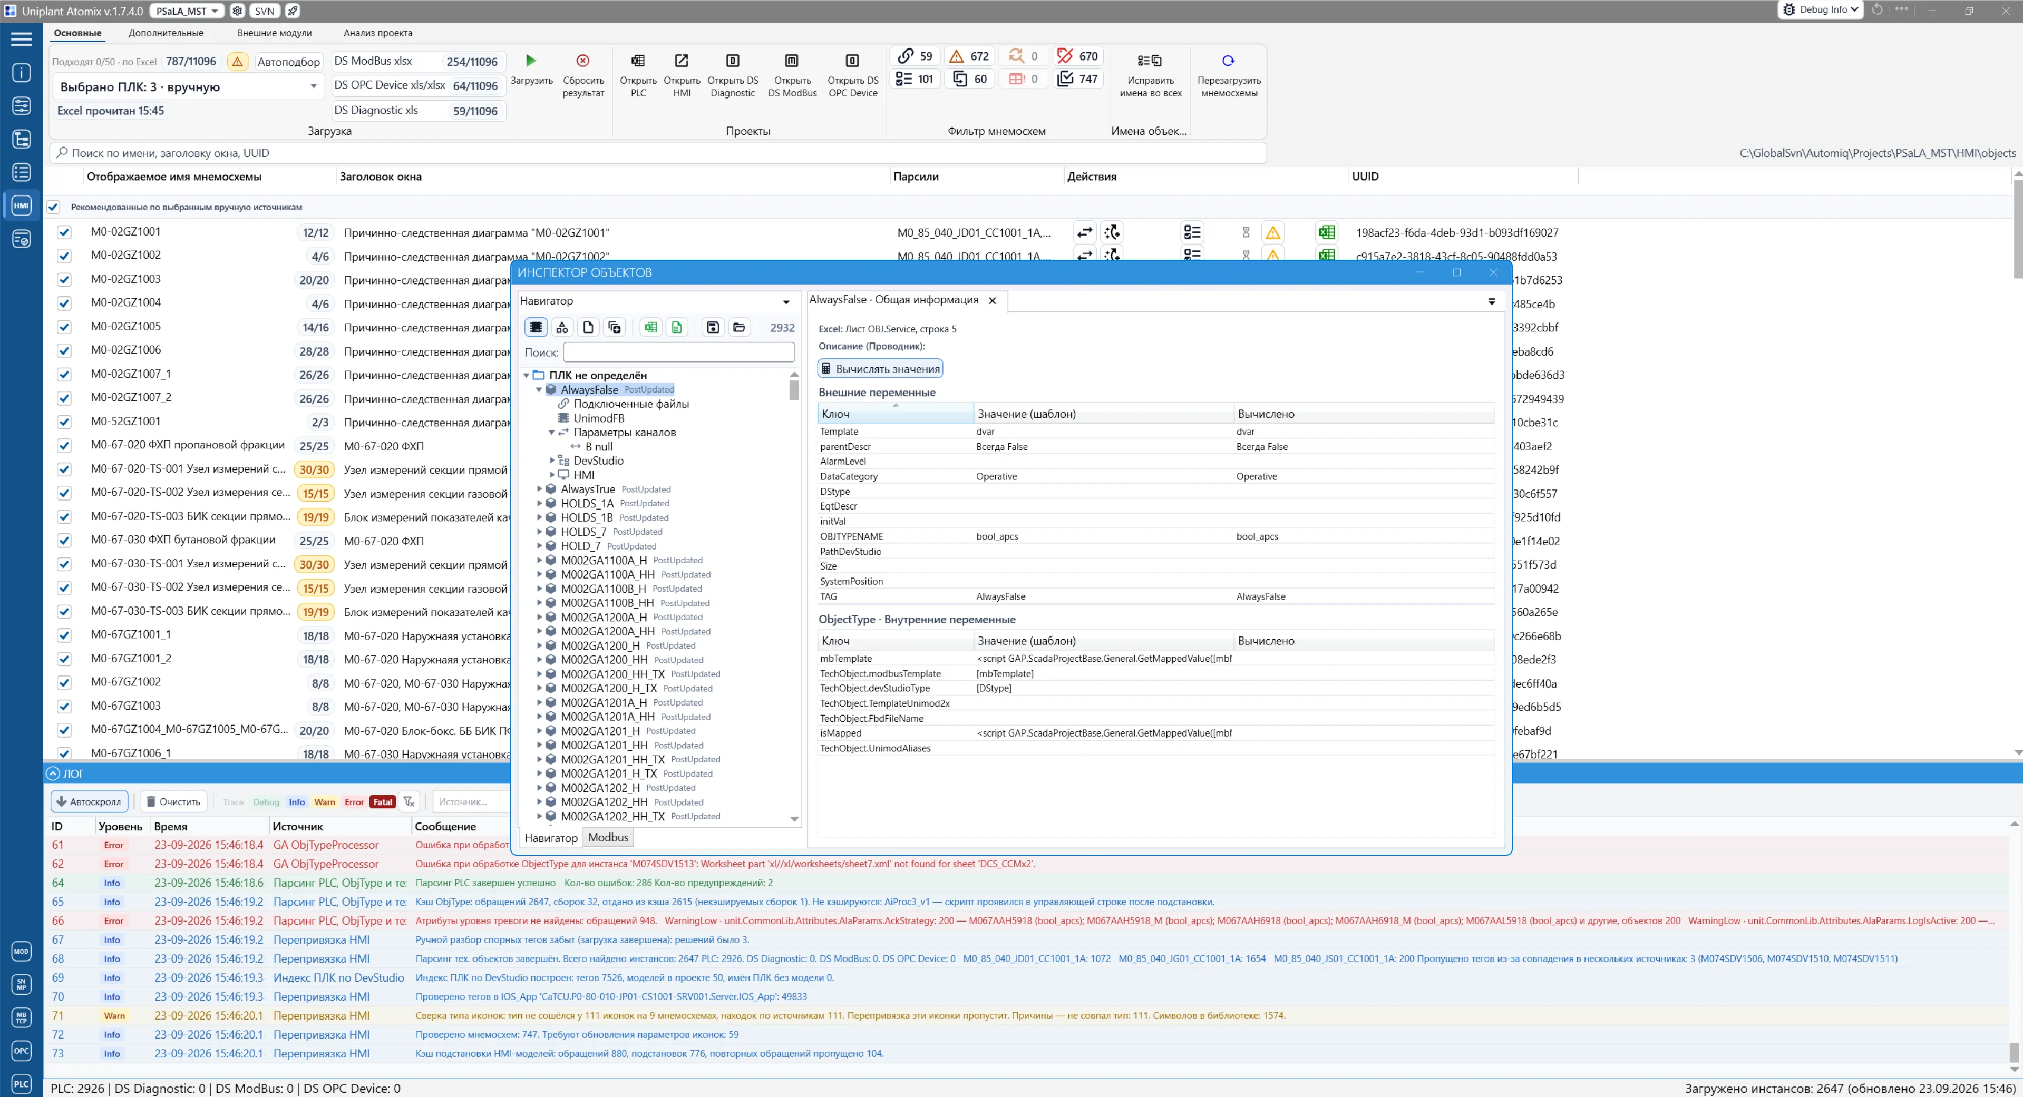Image resolution: width=2023 pixels, height=1097 pixels.
Task: Uncheck the M0-02GZ1001 row checkbox
Action: coord(64,232)
